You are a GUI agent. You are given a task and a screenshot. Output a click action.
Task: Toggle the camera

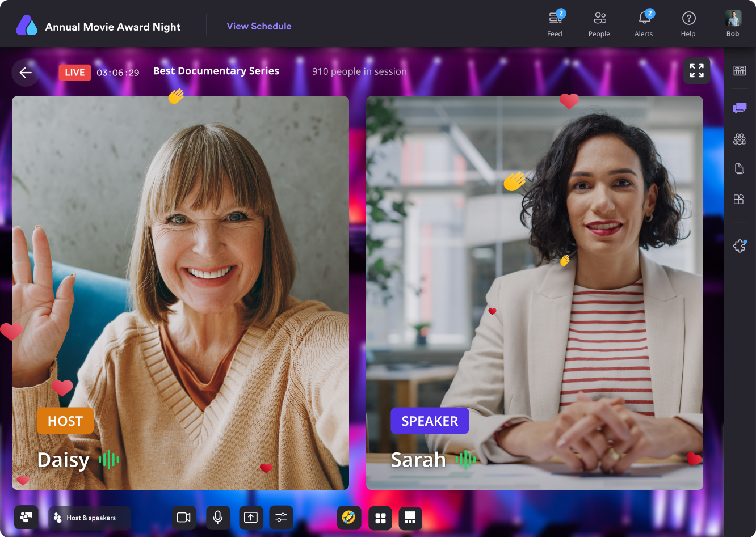[184, 518]
